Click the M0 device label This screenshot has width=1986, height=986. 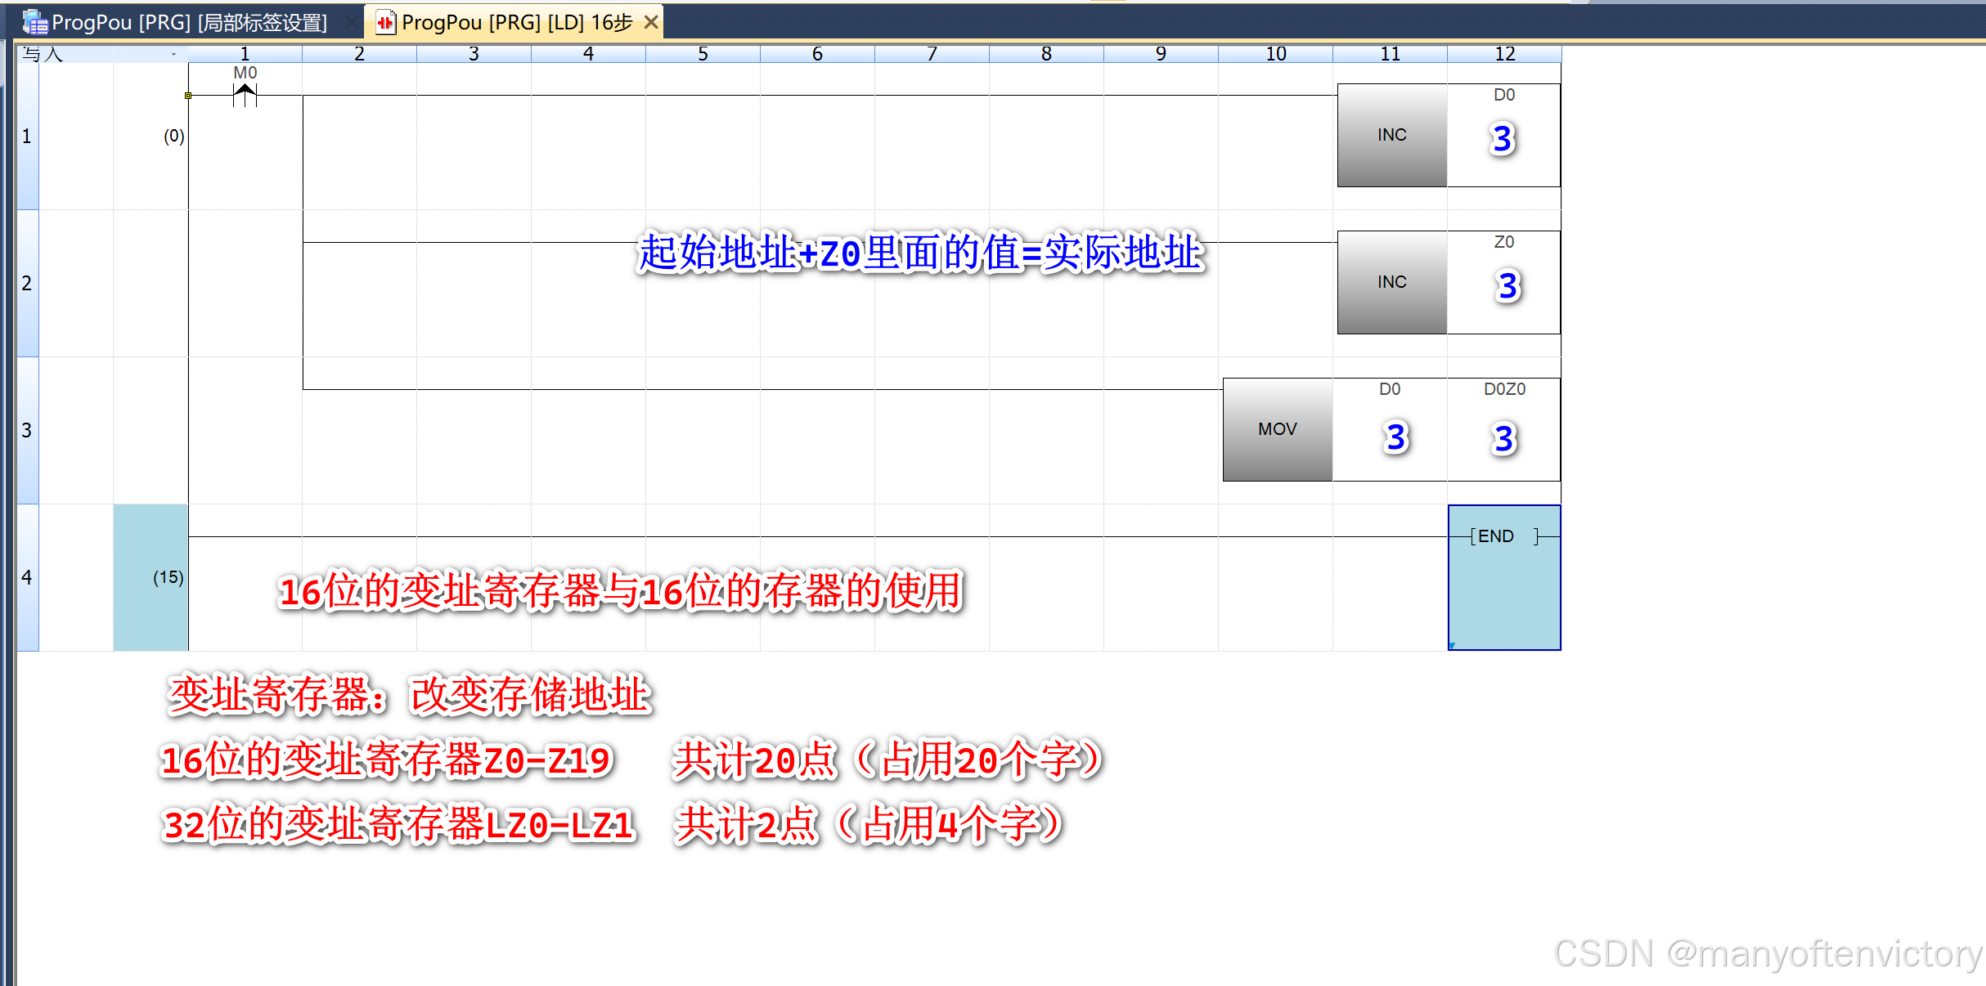[245, 73]
